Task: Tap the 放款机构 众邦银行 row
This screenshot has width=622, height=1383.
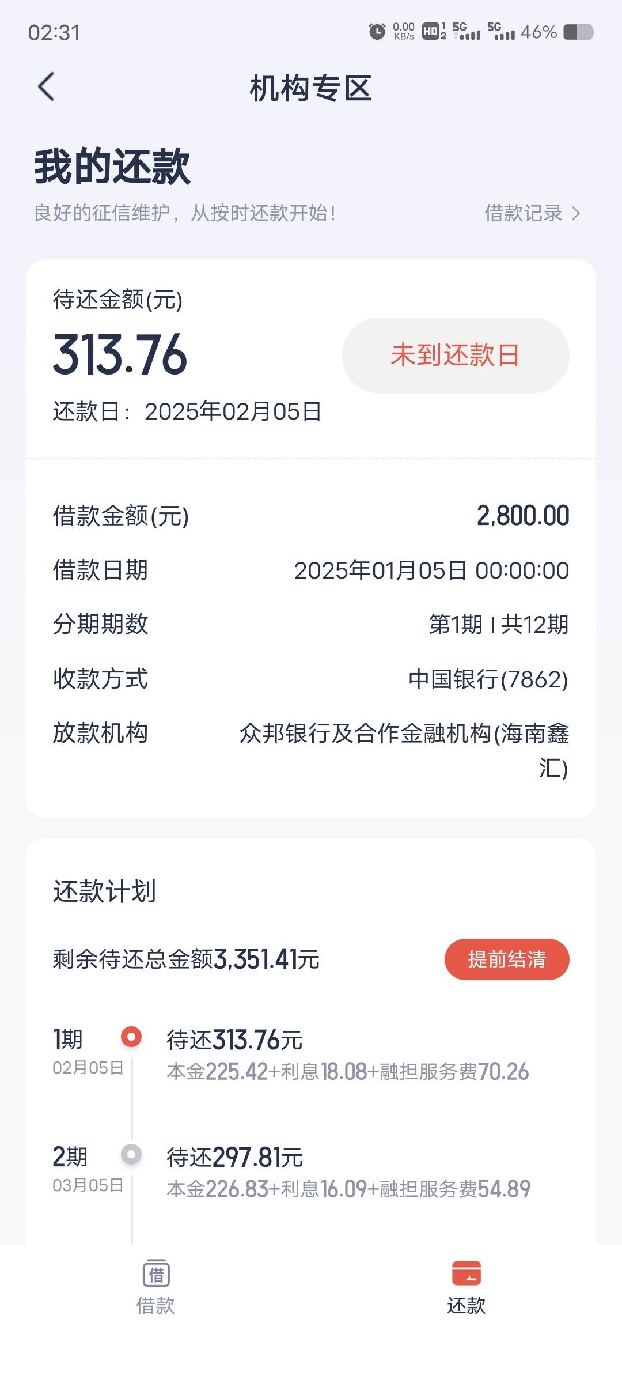Action: (x=311, y=750)
